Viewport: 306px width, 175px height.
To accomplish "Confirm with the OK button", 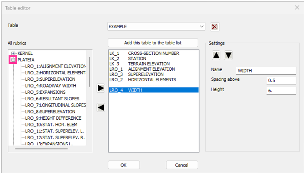I will tap(124, 165).
